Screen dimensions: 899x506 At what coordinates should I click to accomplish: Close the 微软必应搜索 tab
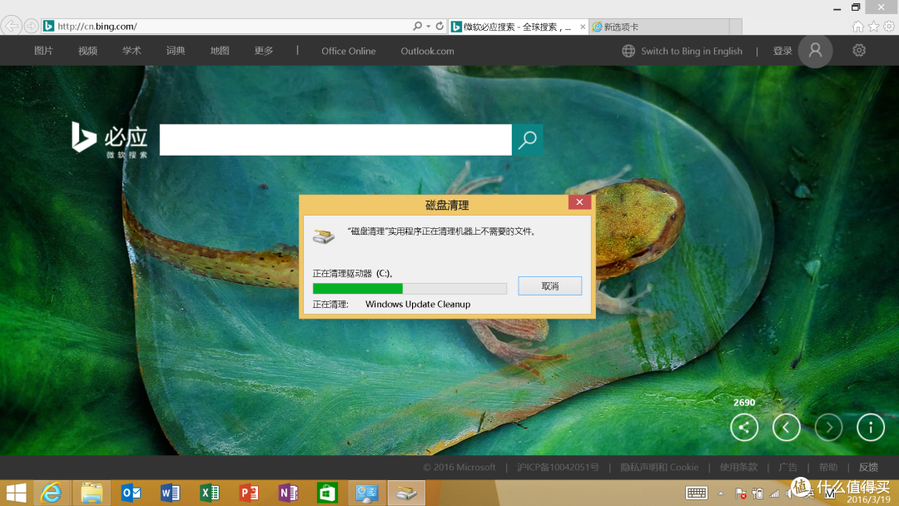tap(583, 27)
